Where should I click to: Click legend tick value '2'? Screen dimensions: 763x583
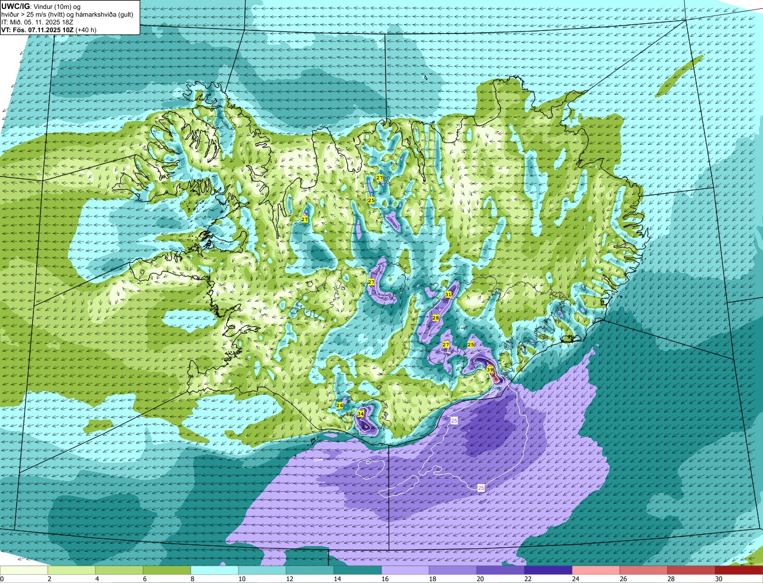point(49,579)
